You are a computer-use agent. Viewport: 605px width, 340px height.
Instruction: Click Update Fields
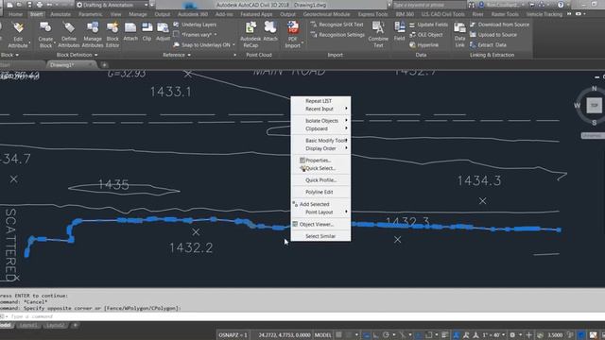428,25
